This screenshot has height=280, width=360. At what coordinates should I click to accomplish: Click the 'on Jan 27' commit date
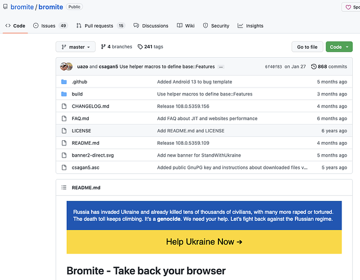pos(295,67)
